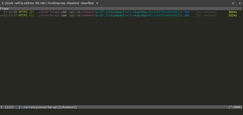Click GET method in the 12:11:37 flow
Viewport: 243px width, 115px height.
tap(32, 15)
